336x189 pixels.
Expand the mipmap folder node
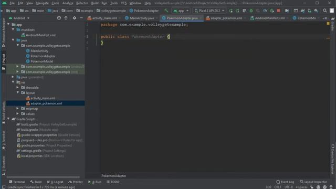click(18, 109)
